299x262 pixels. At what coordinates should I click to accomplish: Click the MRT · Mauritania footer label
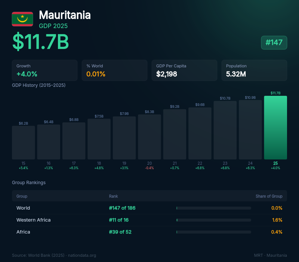tap(270, 255)
